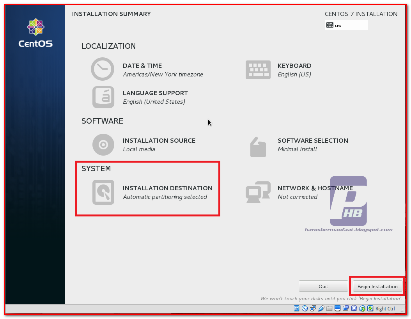This screenshot has width=411, height=319.
Task: Open INSTALLATION SOURCE settings label
Action: (x=159, y=140)
